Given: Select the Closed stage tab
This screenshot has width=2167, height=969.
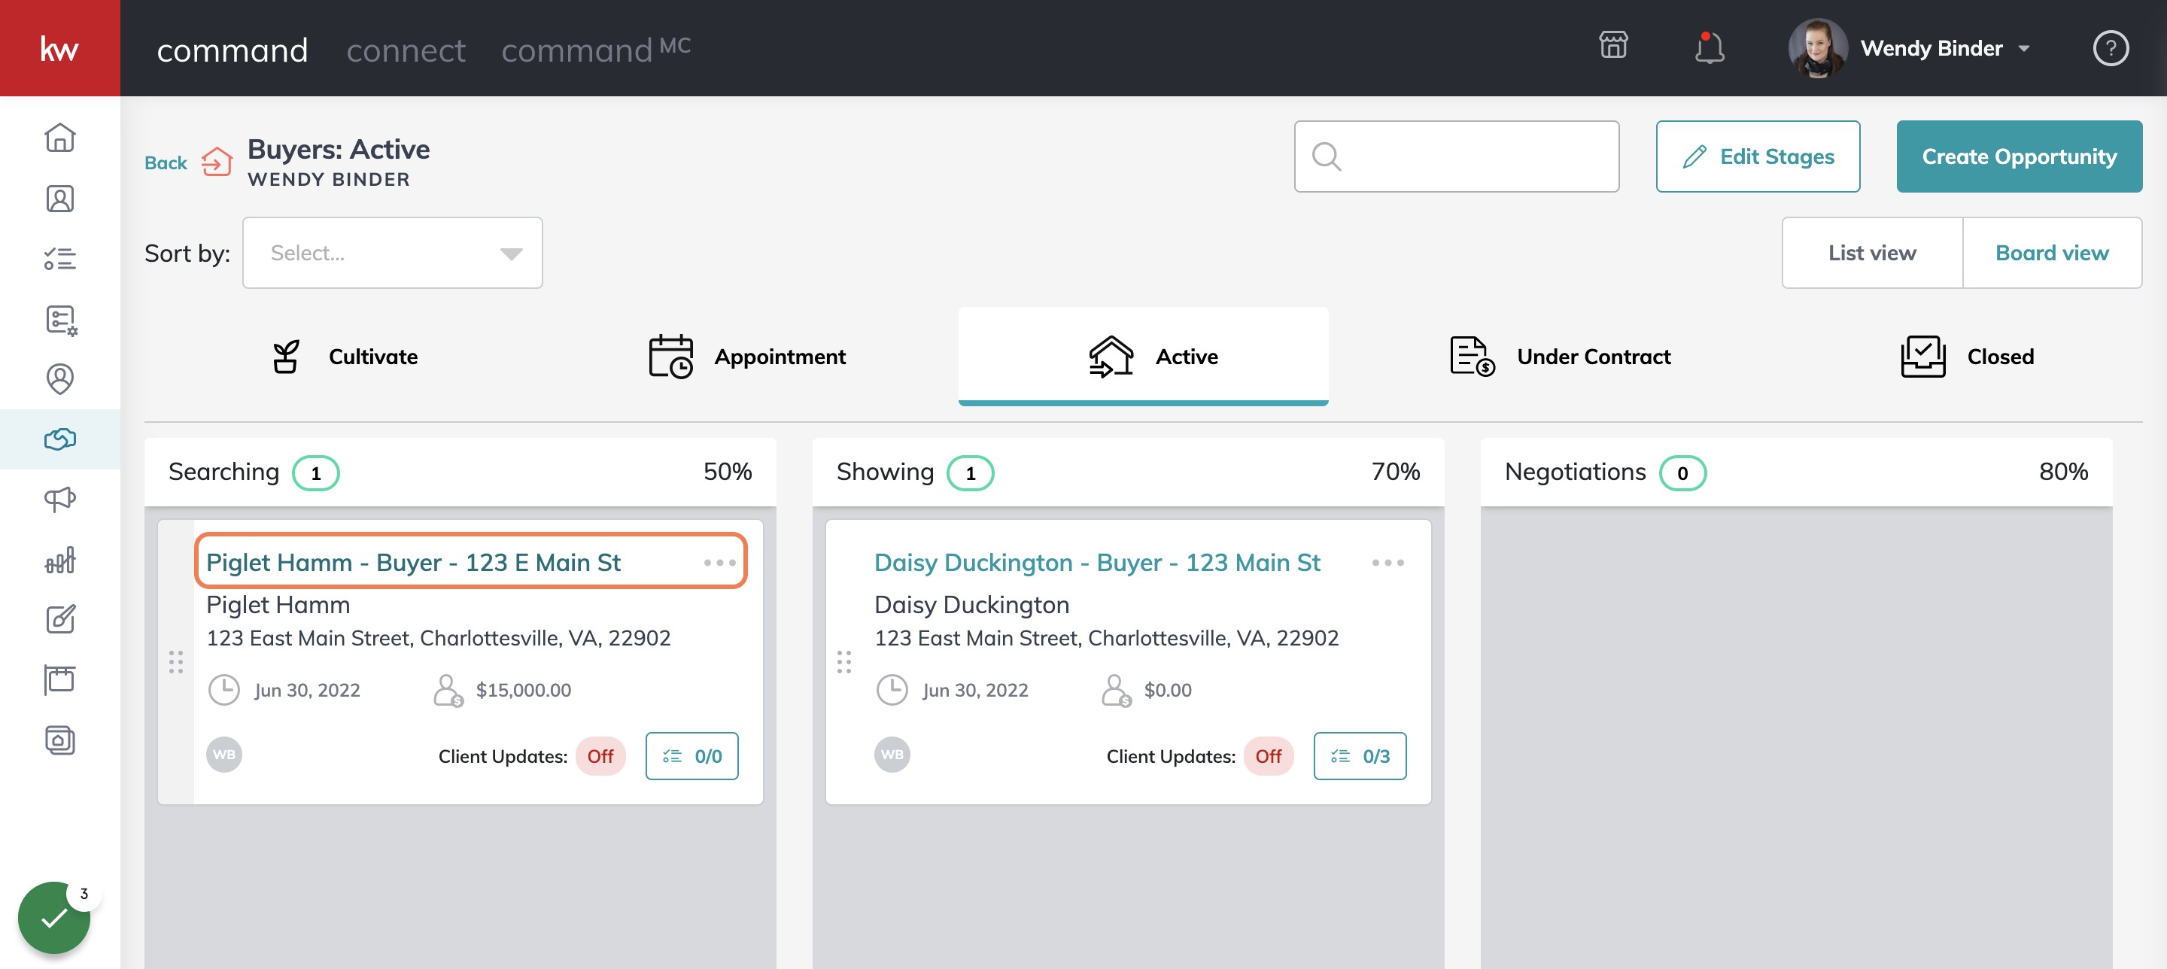Looking at the screenshot, I should 1967,357.
